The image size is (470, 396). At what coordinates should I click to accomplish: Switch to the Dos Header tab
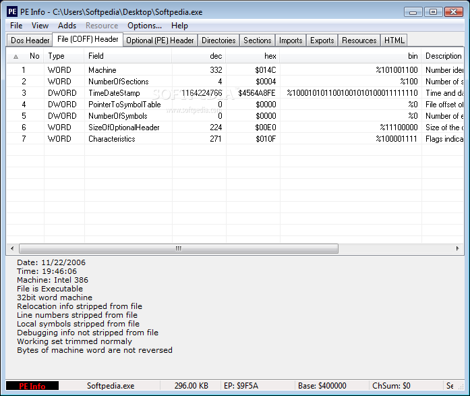click(x=30, y=40)
